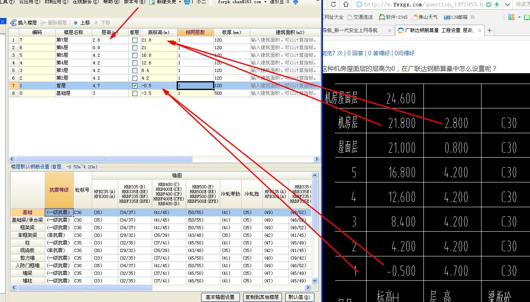Click 建筑面积 input cell for 第7层 row
The image size is (530, 302).
tap(285, 40)
